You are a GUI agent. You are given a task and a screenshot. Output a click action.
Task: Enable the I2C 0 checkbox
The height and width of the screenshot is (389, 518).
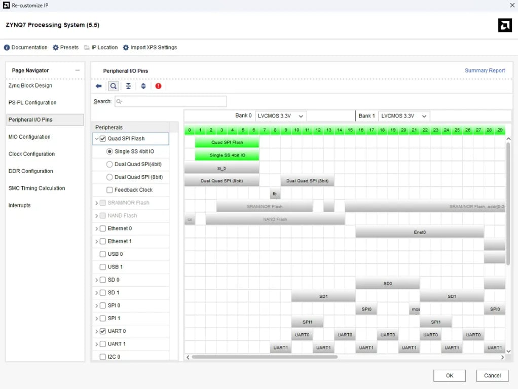pyautogui.click(x=103, y=357)
